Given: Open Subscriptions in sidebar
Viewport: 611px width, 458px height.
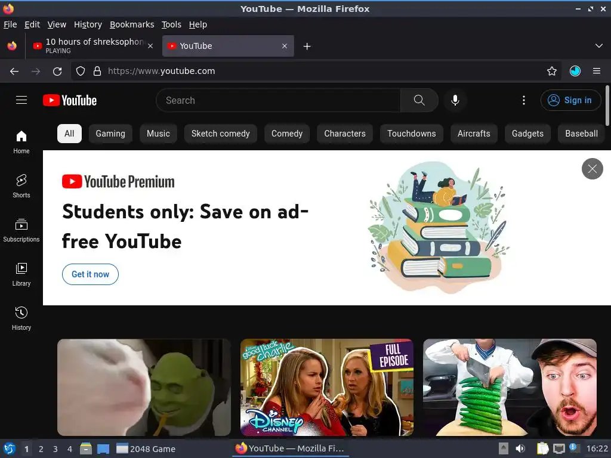Looking at the screenshot, I should pyautogui.click(x=21, y=231).
